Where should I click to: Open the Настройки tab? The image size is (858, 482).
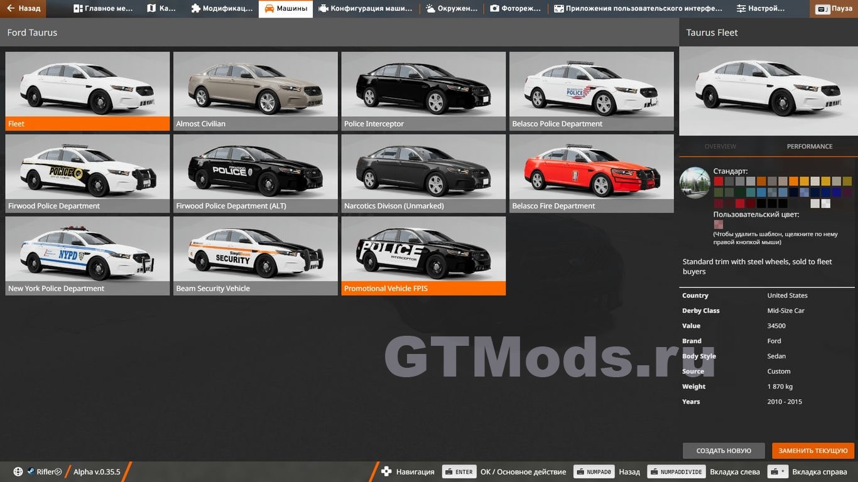coord(762,9)
